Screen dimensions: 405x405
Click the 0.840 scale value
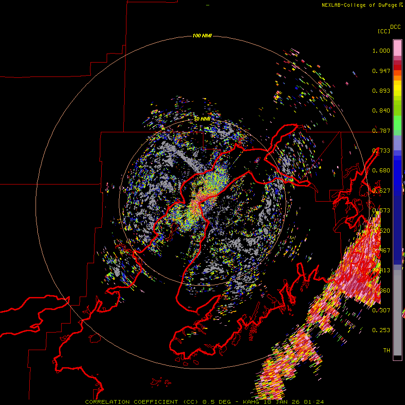click(381, 111)
